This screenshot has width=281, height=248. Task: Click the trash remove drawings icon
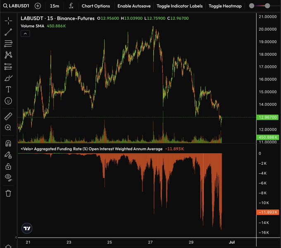(8, 193)
